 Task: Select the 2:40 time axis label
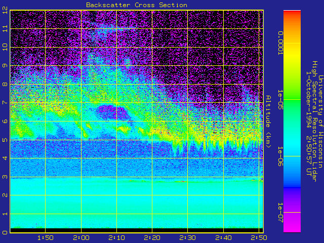[223, 238]
